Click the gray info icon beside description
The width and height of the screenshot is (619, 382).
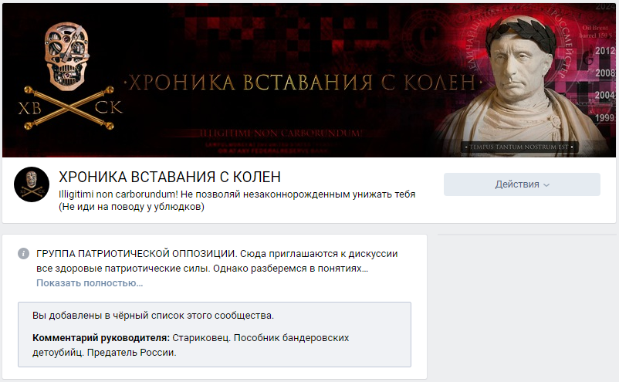(x=23, y=253)
